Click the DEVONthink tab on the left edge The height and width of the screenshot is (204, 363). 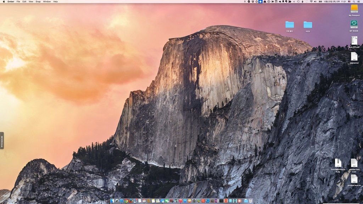1,139
